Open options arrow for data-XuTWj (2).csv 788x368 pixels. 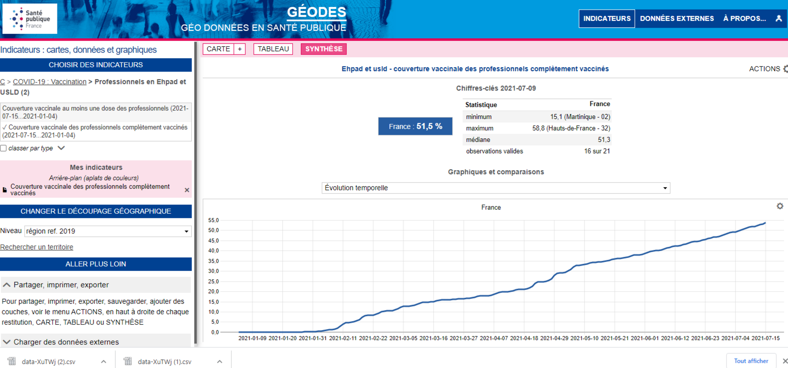(104, 362)
